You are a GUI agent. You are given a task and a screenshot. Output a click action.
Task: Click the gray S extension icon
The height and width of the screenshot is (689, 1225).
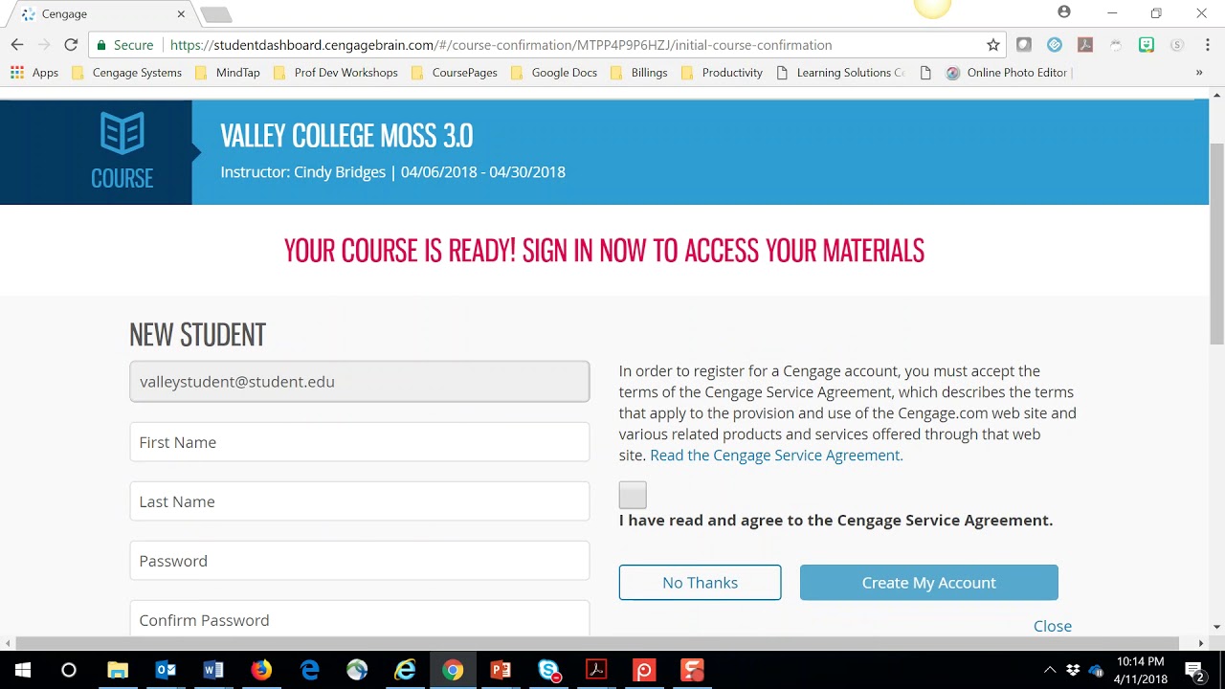tap(1177, 45)
